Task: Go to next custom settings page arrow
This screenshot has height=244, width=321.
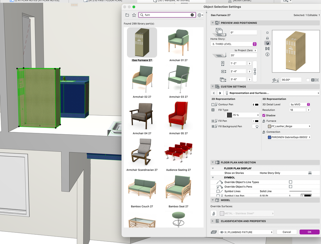Action: [x=220, y=93]
